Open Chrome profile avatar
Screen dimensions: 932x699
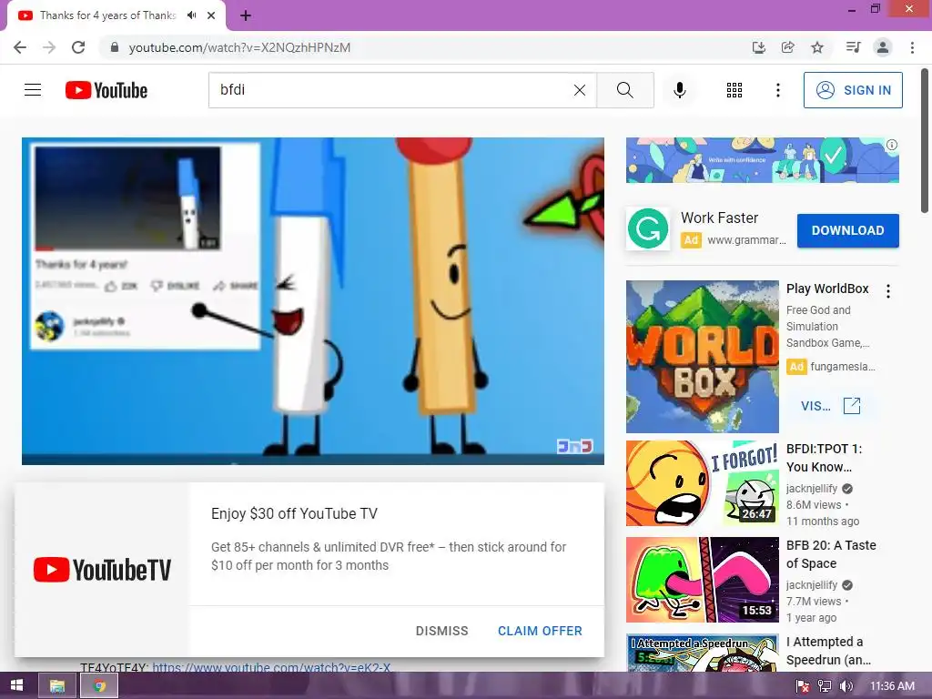coord(883,47)
